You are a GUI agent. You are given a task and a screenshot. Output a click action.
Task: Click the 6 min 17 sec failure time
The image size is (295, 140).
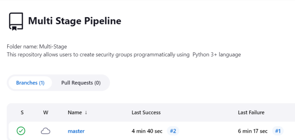coord(253,131)
